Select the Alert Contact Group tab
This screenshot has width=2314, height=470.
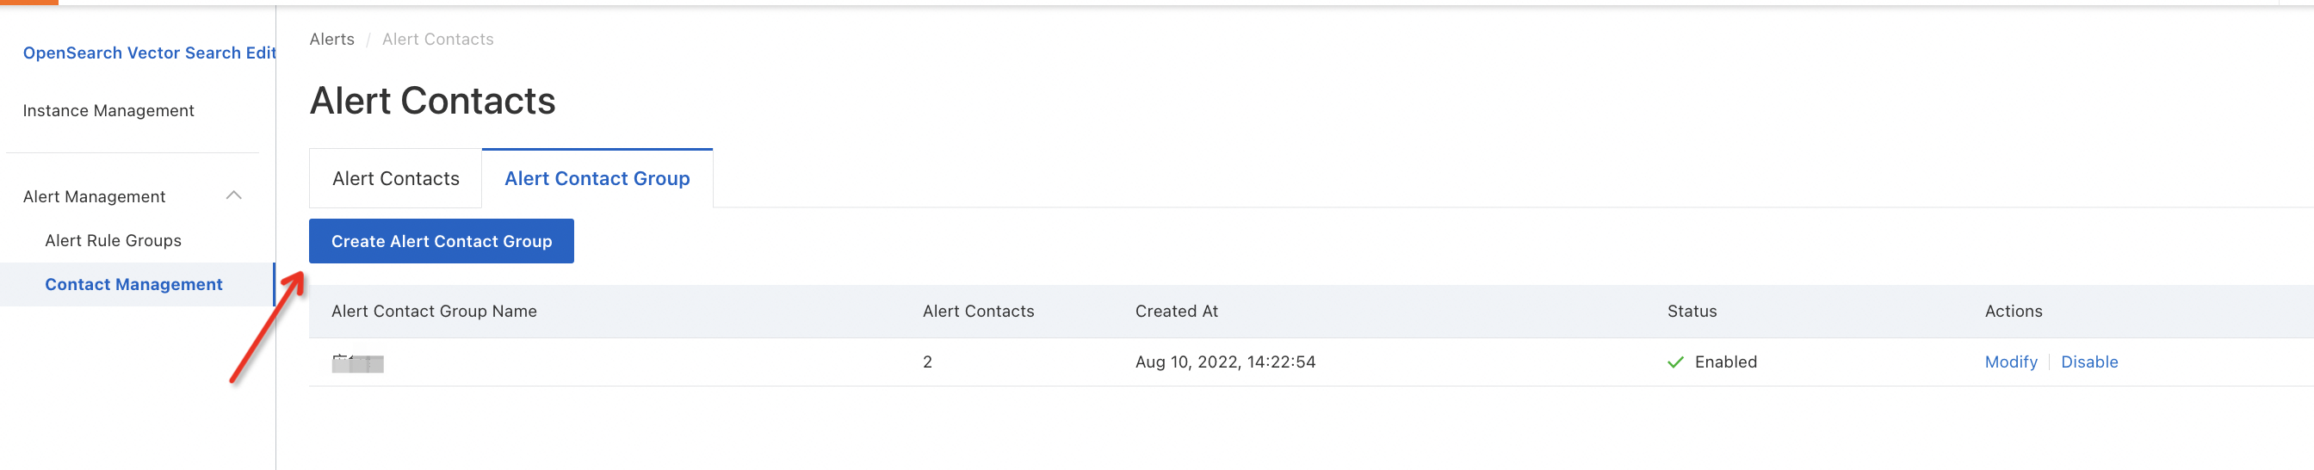point(597,179)
